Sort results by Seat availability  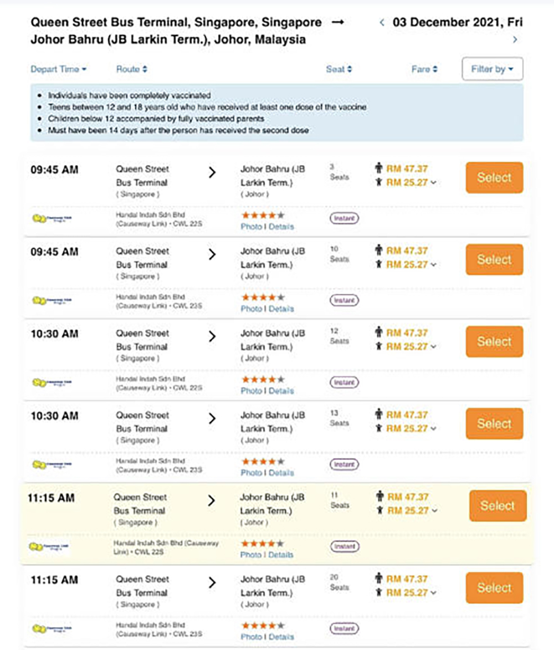click(x=339, y=69)
